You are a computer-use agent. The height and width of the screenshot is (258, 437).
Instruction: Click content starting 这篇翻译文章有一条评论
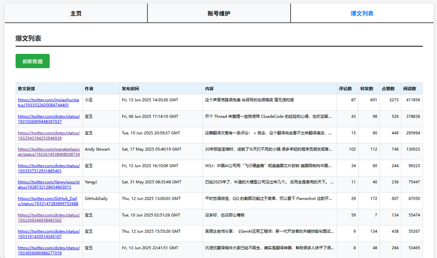pos(269,133)
